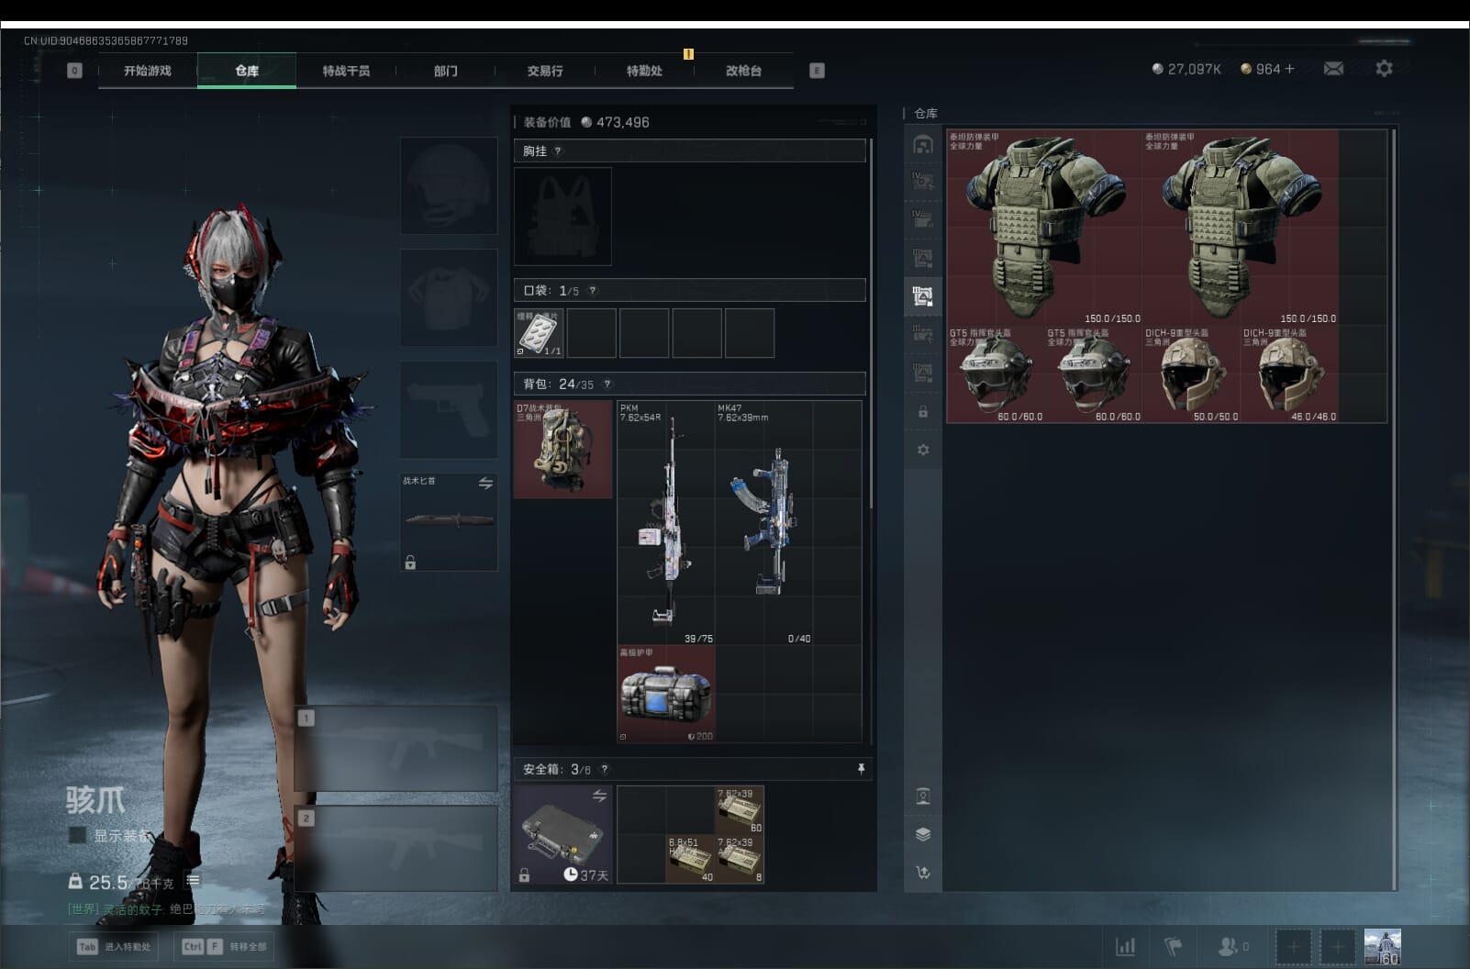Click the locked warehouse expansion sidebar icon

[923, 412]
